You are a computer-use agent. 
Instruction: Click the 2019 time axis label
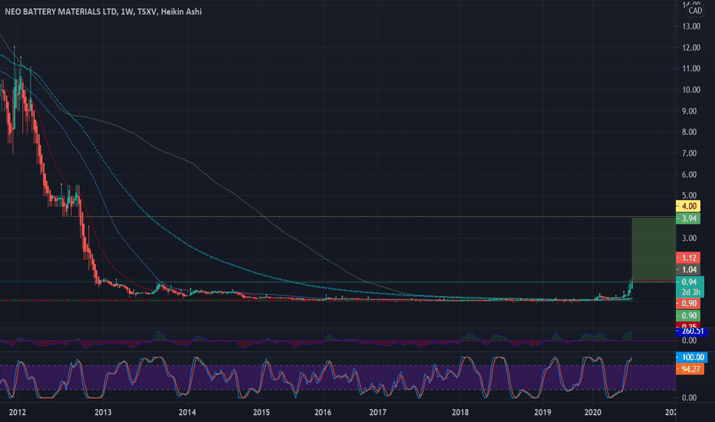coord(542,413)
